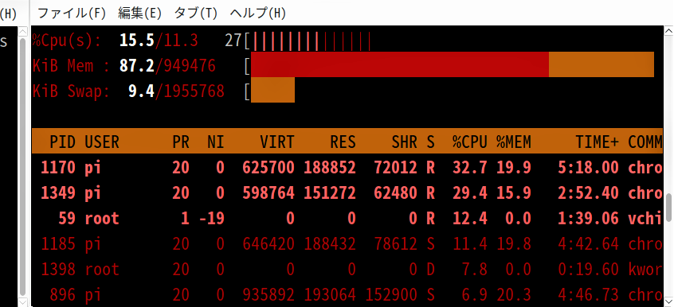Image resolution: width=674 pixels, height=307 pixels.
Task: Click the PID column header
Action: coord(63,142)
